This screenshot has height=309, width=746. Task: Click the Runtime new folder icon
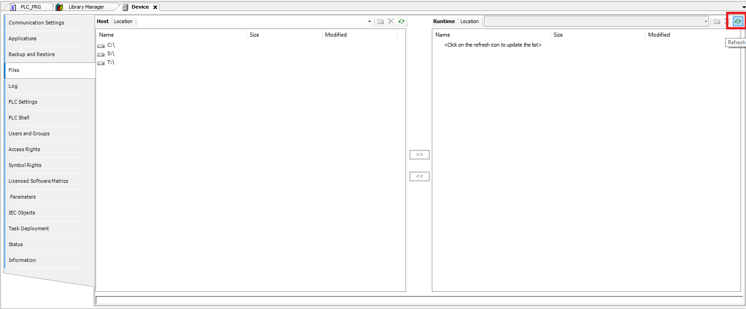point(717,21)
